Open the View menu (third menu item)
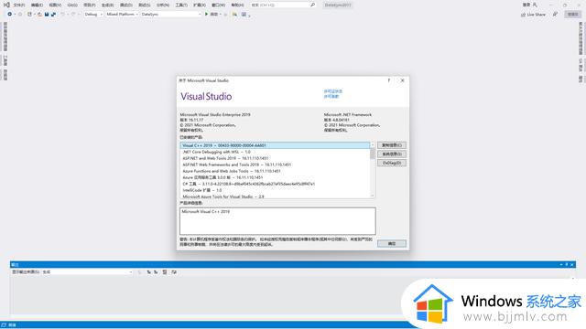Viewport: 586px width, 329px height. (55, 5)
